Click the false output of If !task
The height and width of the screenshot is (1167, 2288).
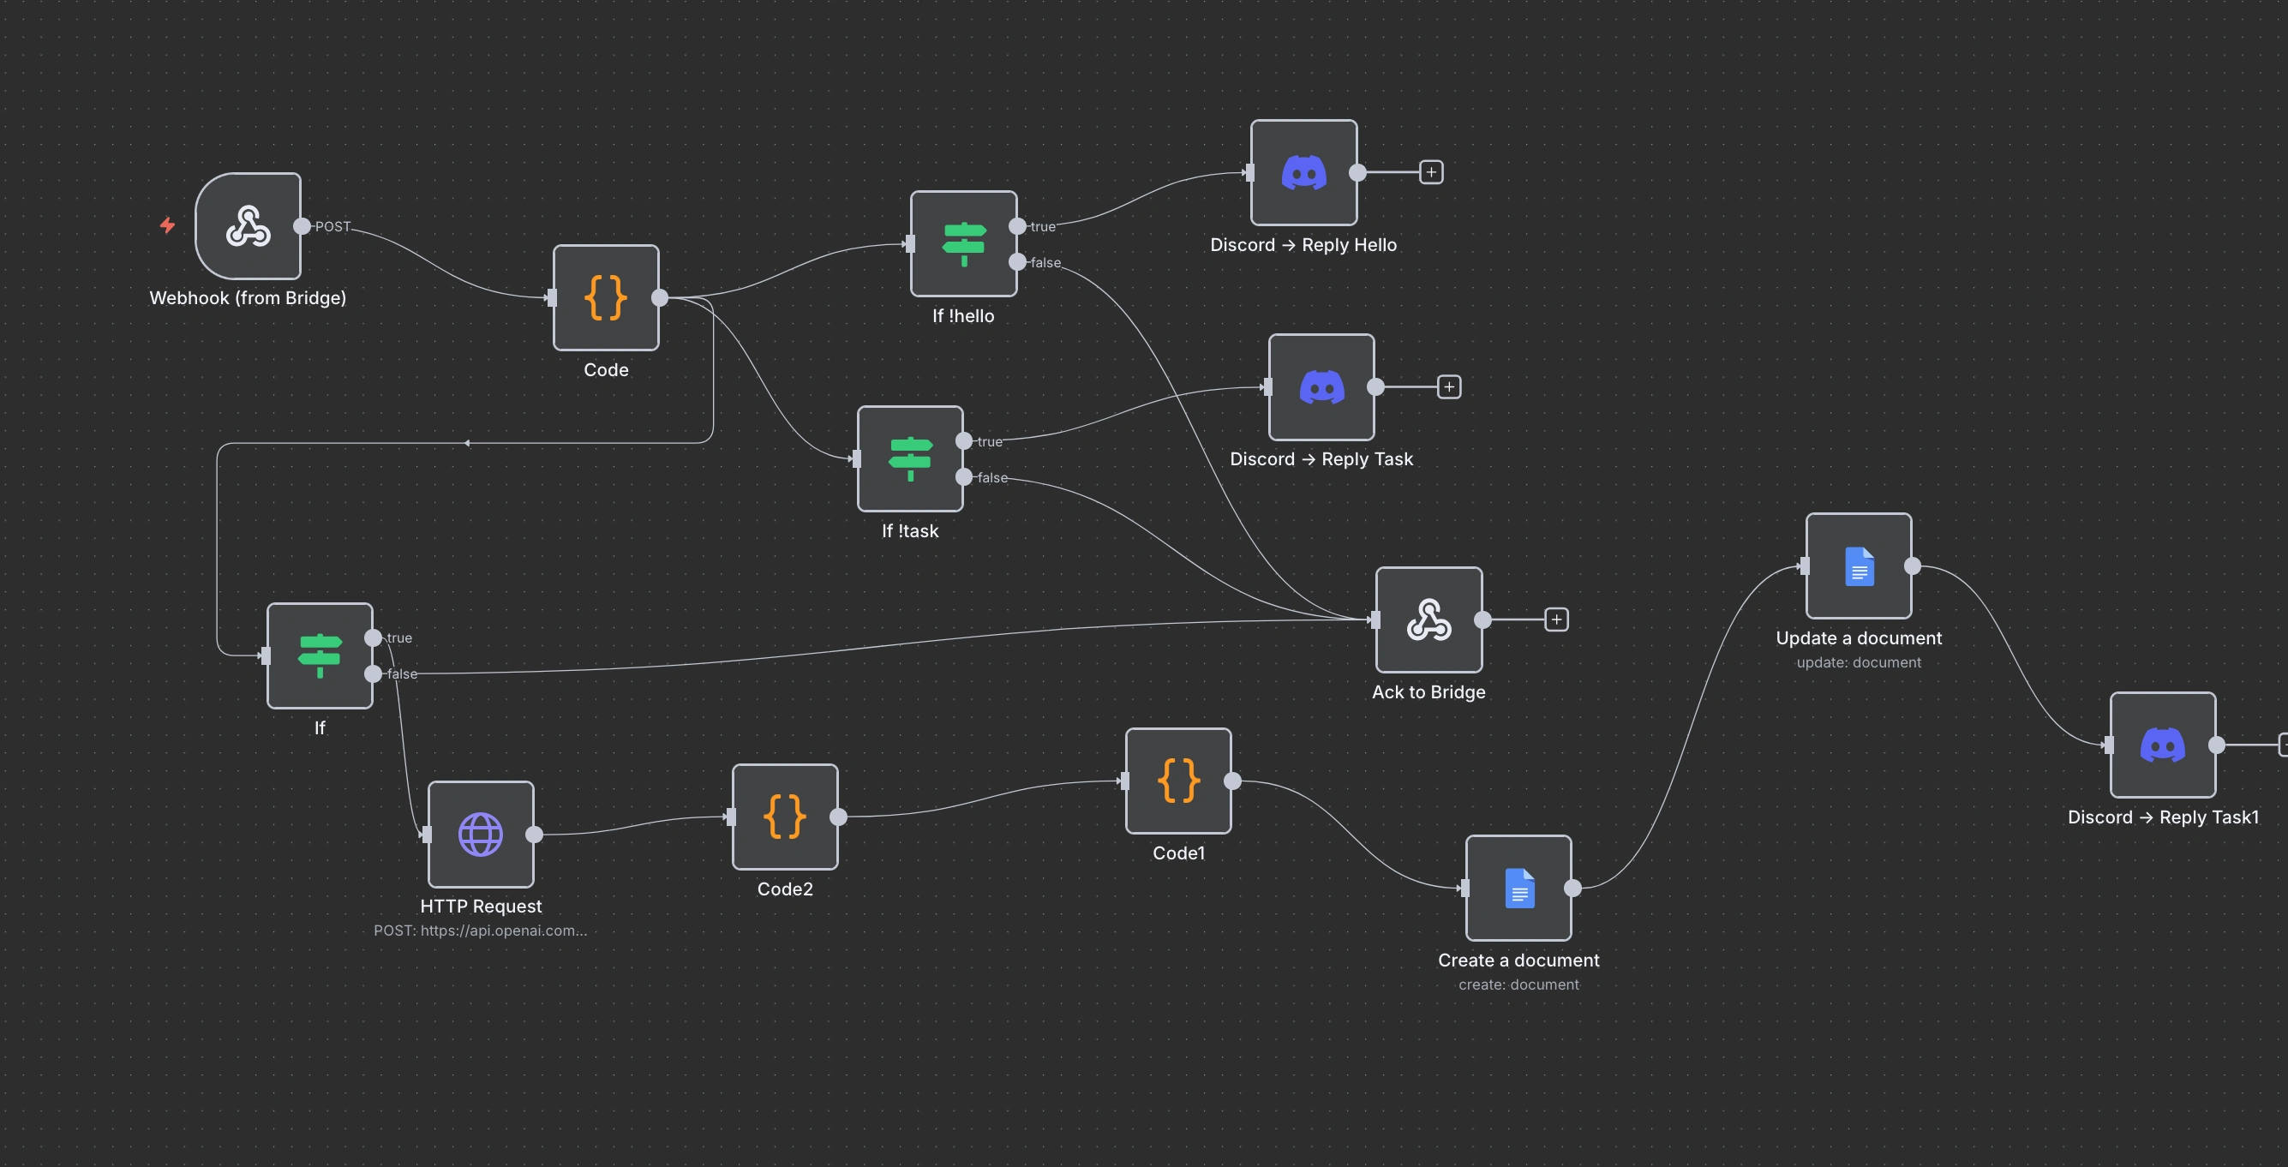[964, 477]
